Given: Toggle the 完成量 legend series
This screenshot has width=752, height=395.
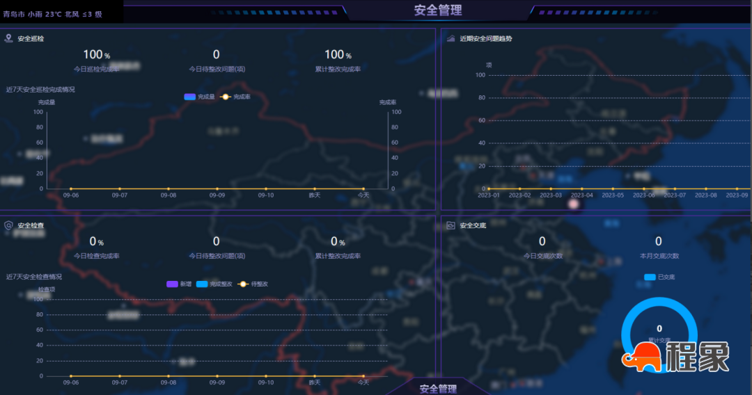Looking at the screenshot, I should click(x=200, y=97).
